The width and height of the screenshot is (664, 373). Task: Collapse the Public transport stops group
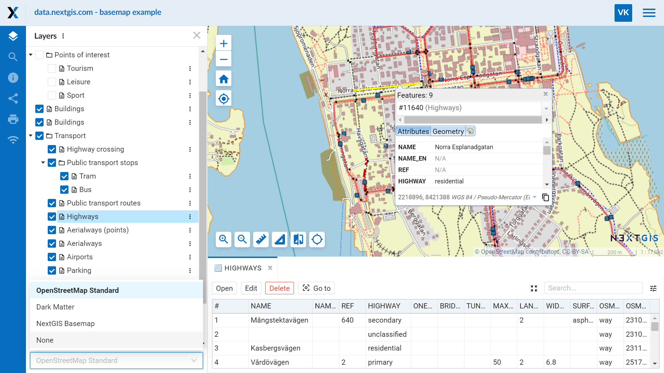[x=43, y=163]
